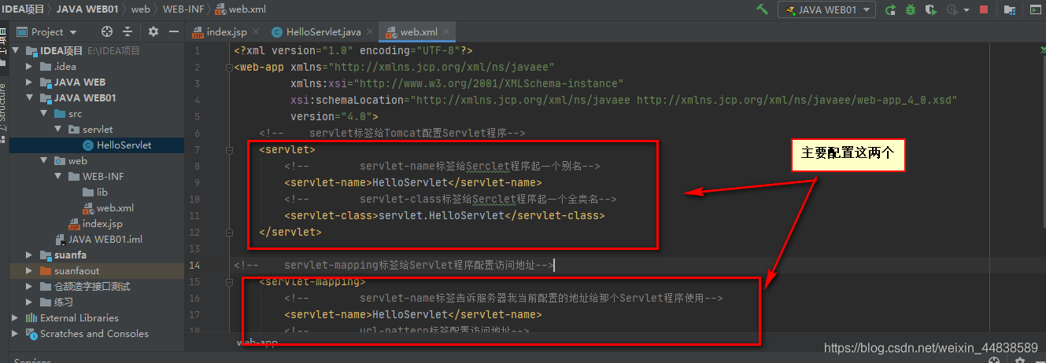Click the web.xml breadcrumb in the navigation bar

tap(240, 9)
